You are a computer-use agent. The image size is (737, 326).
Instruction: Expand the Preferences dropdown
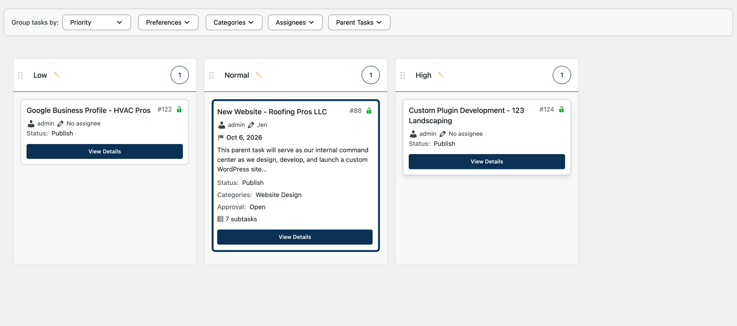[x=168, y=22]
